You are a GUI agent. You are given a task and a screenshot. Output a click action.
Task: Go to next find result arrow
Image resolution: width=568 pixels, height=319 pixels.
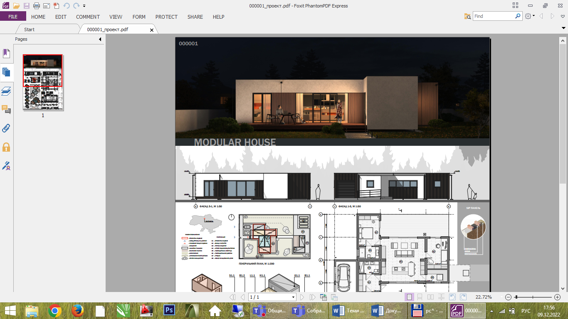tap(553, 16)
